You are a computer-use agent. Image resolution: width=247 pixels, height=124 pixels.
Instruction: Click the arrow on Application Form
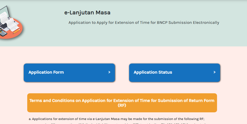[x=109, y=72]
